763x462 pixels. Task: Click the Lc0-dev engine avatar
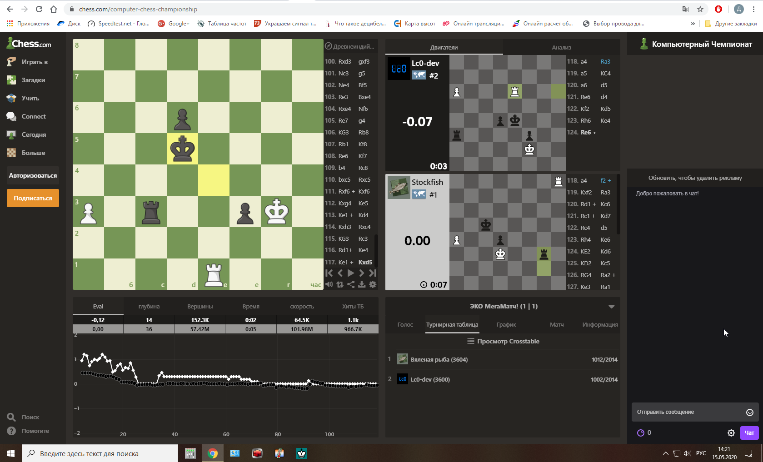click(399, 69)
